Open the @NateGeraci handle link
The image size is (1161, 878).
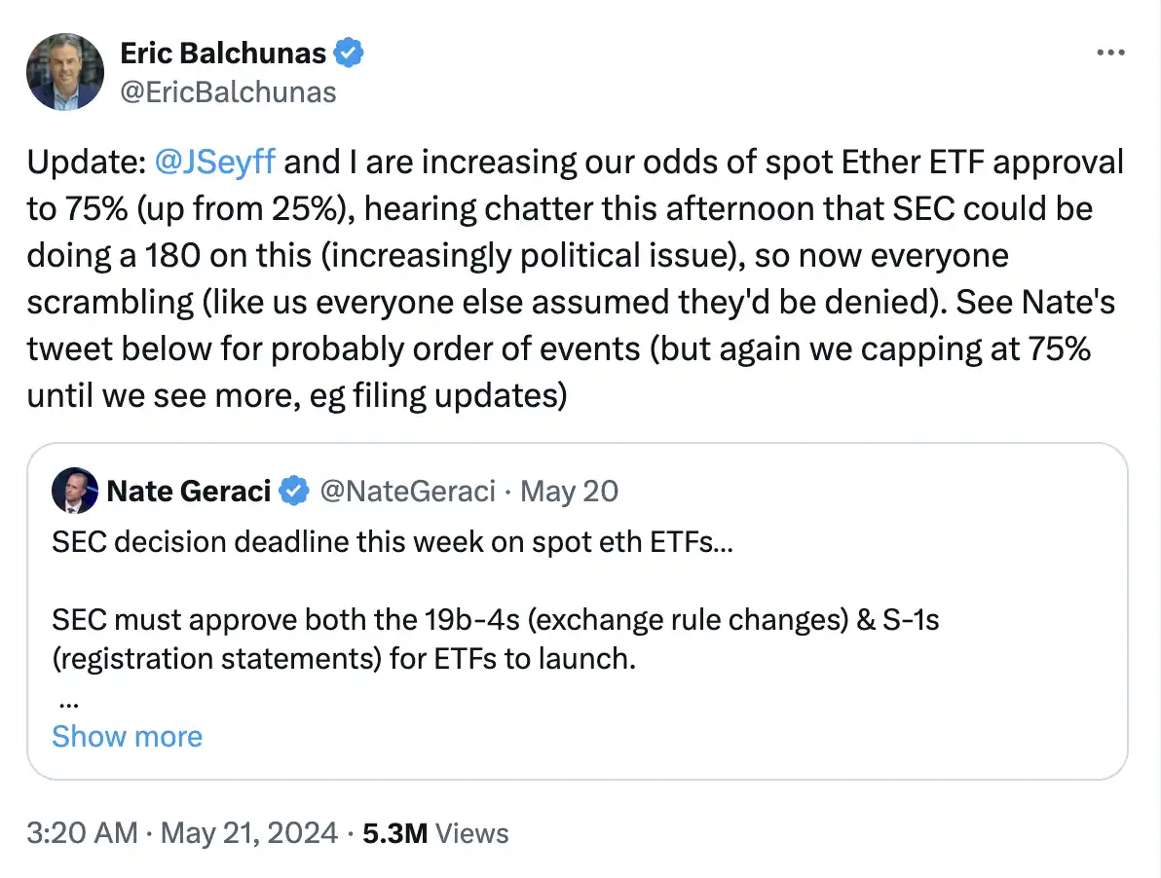[409, 492]
